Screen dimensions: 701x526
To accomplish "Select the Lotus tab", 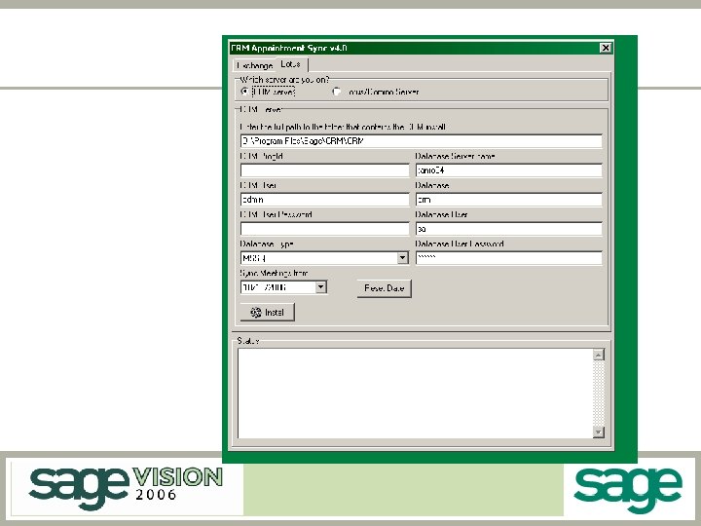I will (x=291, y=64).
